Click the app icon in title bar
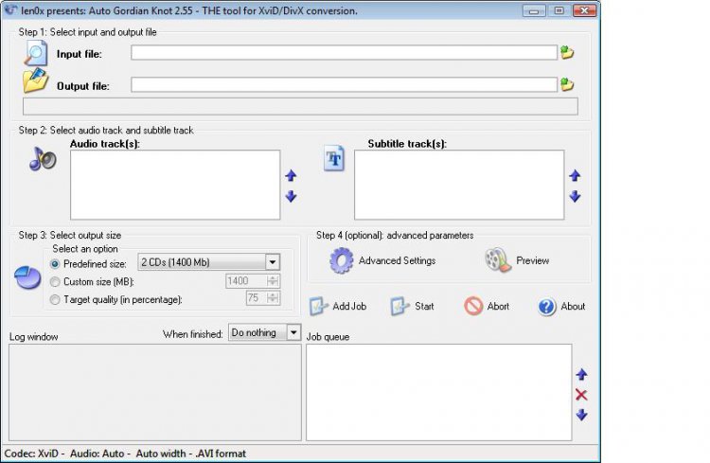This screenshot has height=463, width=710. coord(10,10)
